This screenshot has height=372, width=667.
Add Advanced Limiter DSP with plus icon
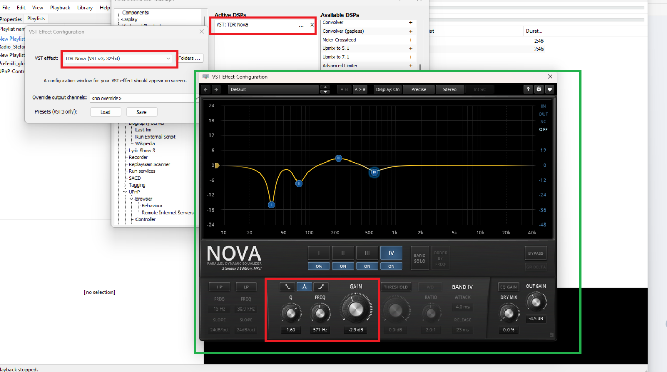[411, 66]
